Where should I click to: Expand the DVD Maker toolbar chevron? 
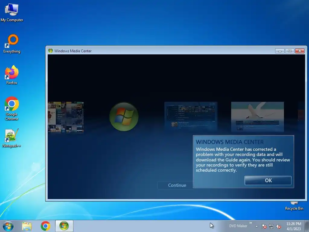point(251,223)
